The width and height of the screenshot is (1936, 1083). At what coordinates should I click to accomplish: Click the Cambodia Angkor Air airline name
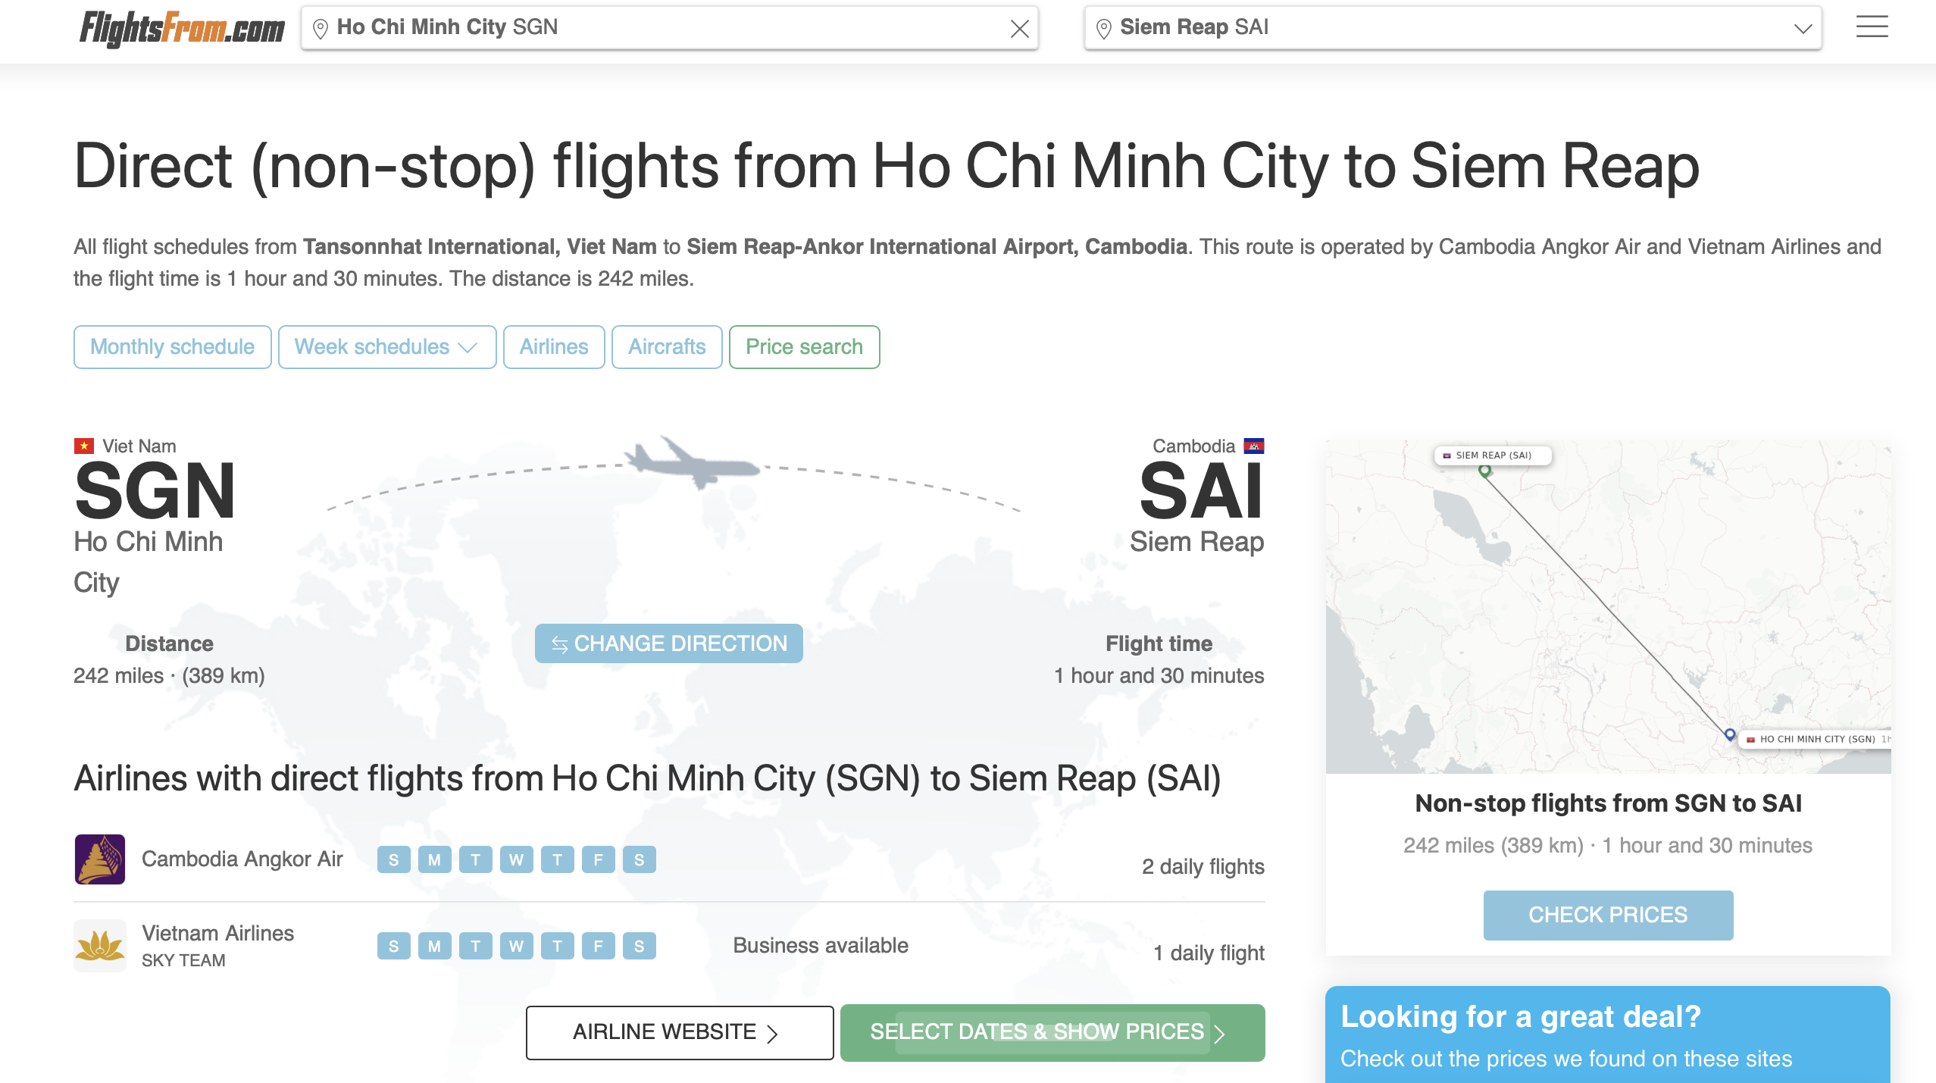[x=242, y=859]
